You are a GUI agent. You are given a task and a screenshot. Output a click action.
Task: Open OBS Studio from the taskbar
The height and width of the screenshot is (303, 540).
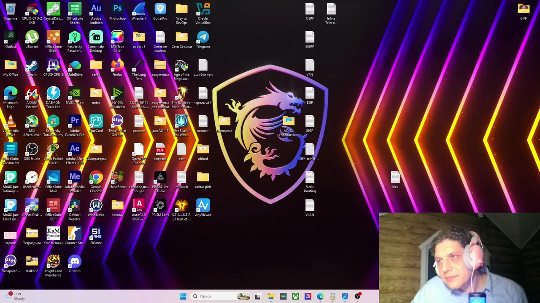pos(358,296)
